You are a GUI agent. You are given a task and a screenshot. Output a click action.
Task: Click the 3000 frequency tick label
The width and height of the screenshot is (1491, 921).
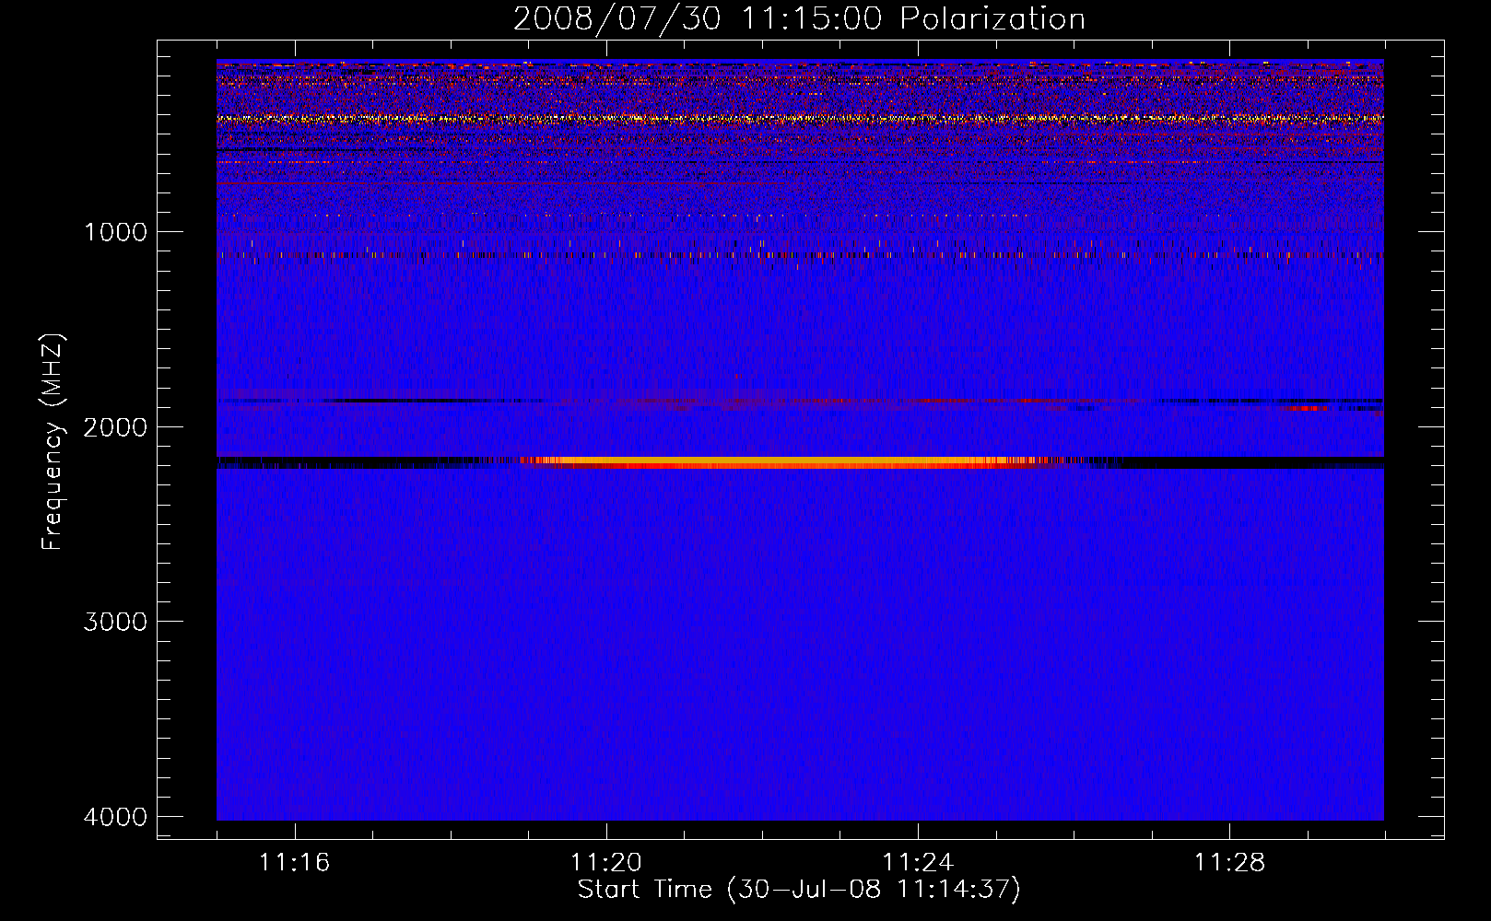pyautogui.click(x=115, y=622)
